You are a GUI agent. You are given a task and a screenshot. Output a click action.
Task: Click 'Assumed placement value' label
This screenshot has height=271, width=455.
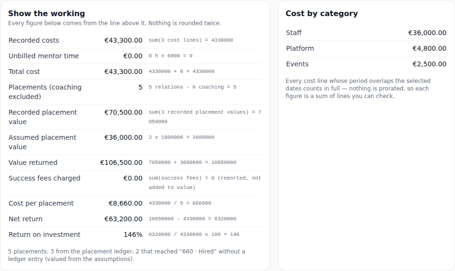pyautogui.click(x=42, y=142)
